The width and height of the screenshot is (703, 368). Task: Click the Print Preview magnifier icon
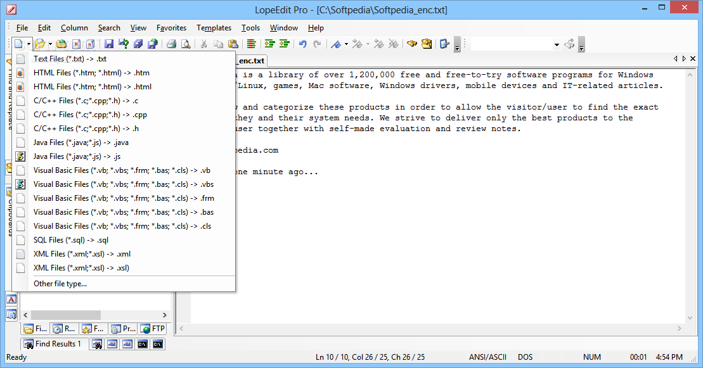pyautogui.click(x=186, y=44)
